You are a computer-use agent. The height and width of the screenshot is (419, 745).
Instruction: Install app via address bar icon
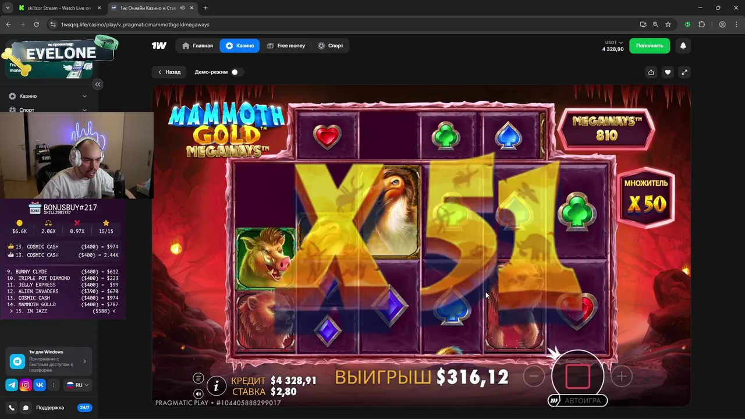coord(643,24)
